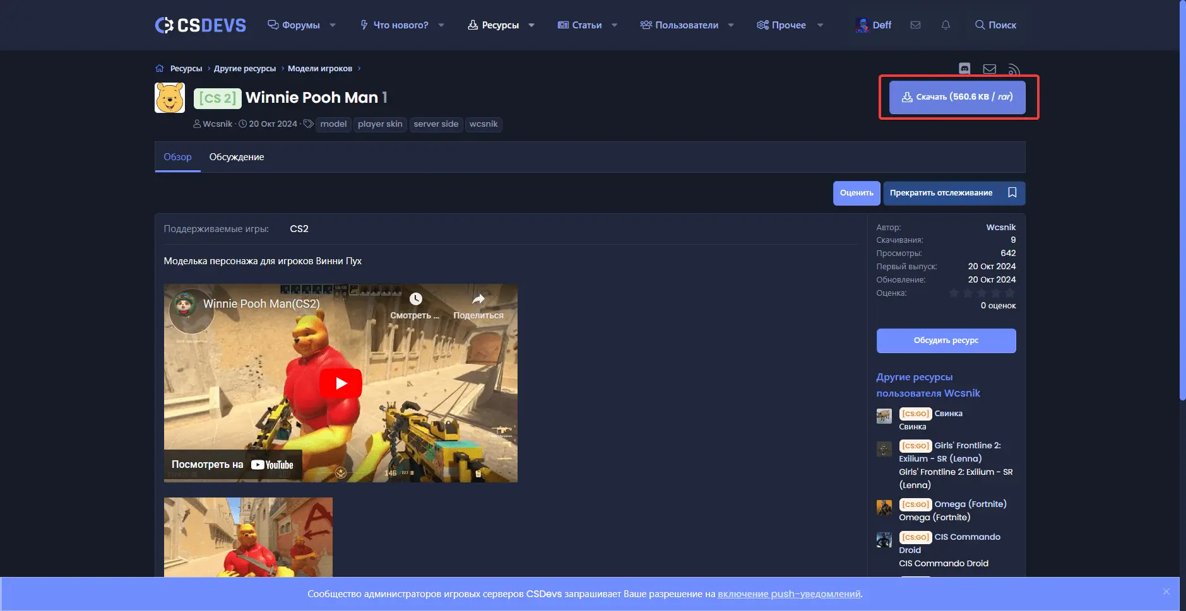Click the 20 Окт 2024 date under title
Screen dimensions: 1186x611
(273, 124)
